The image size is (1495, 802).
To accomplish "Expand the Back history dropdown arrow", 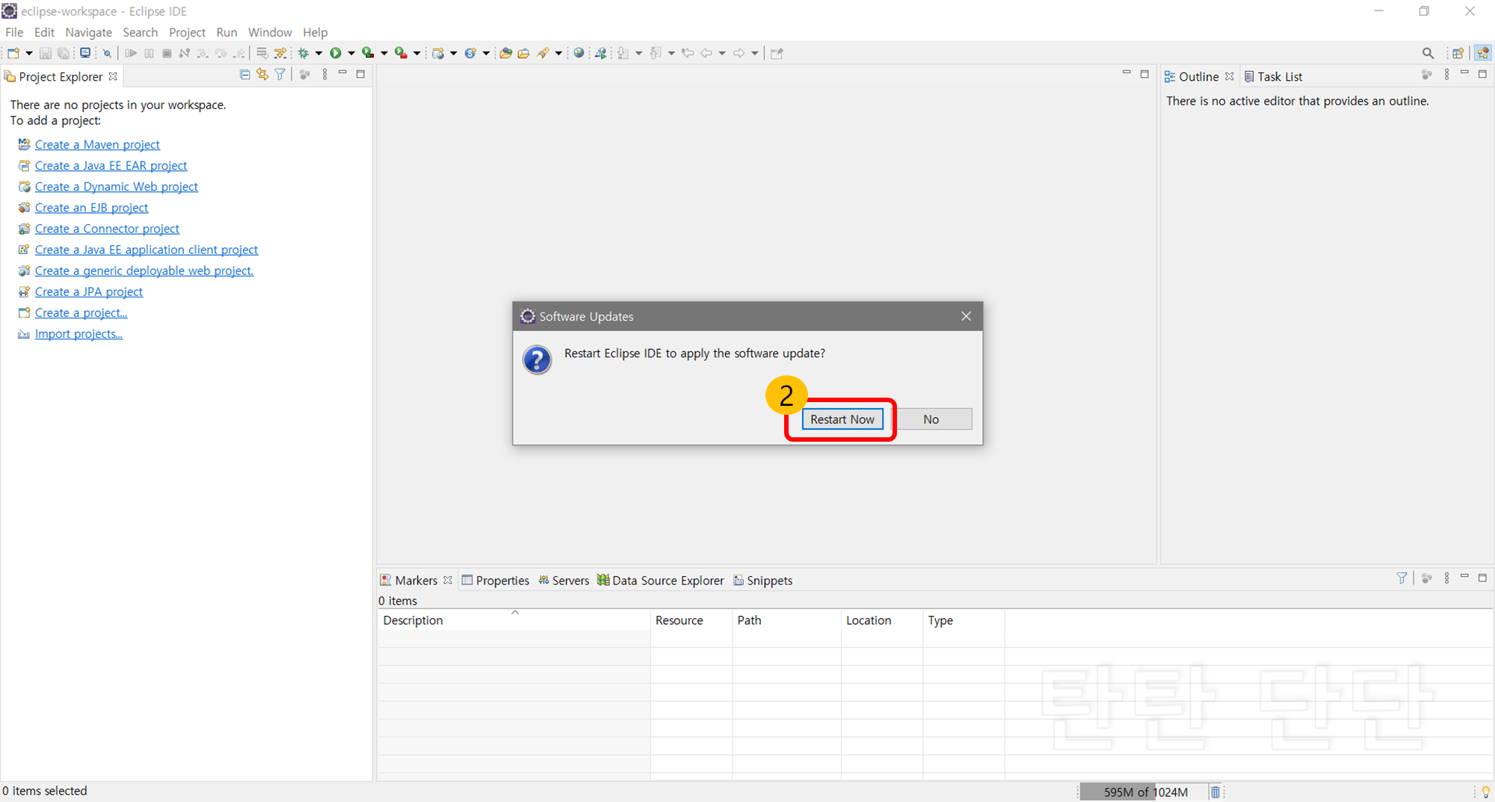I will click(721, 53).
